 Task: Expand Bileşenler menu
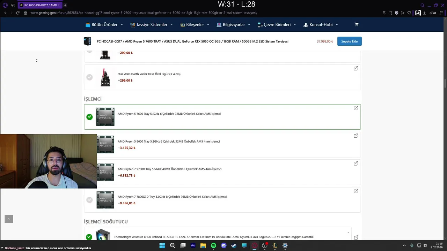pyautogui.click(x=195, y=24)
